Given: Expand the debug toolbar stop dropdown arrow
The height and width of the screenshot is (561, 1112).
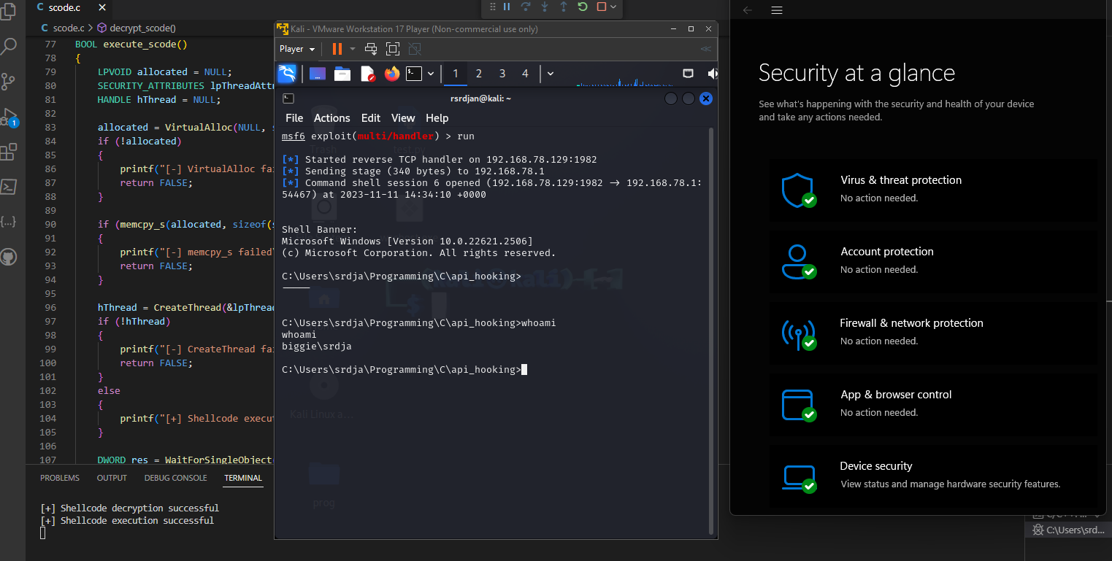Looking at the screenshot, I should pos(613,7).
